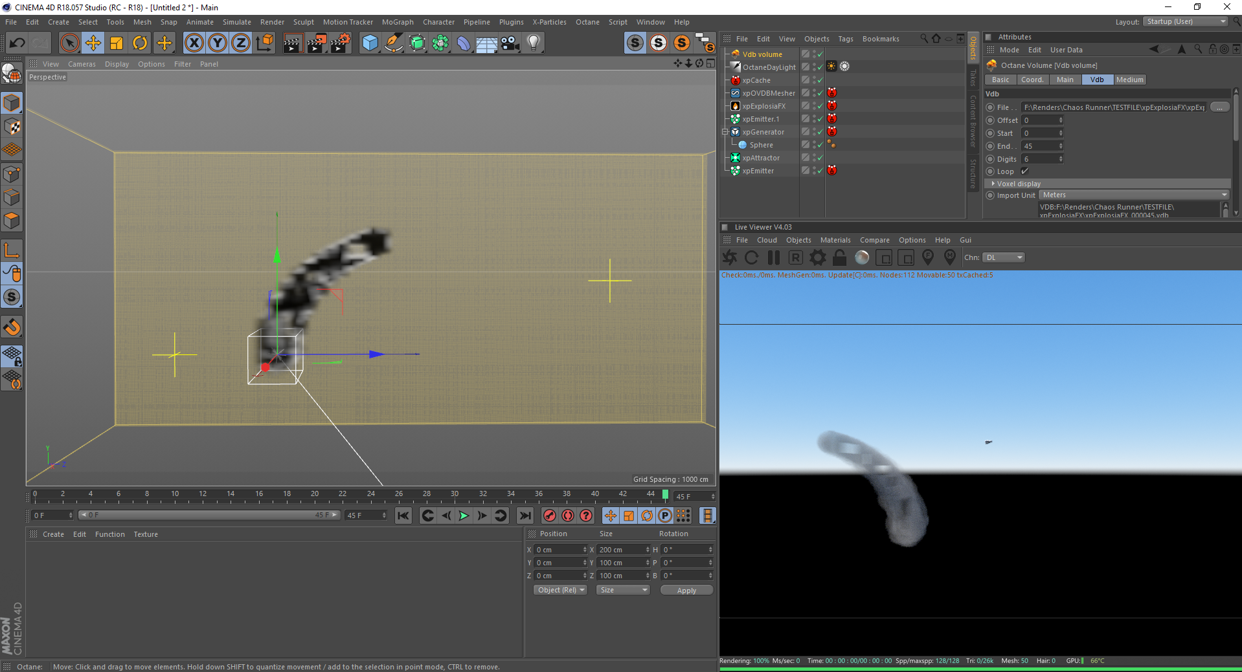Open the Layout dropdown

[1185, 22]
